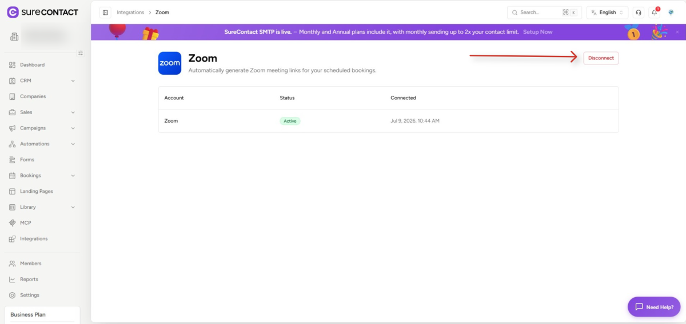Open the Dashboard icon in sidebar
The height and width of the screenshot is (324, 686).
pos(12,65)
